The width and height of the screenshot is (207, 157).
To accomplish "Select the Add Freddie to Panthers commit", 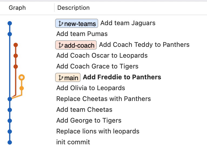I will (x=122, y=77).
